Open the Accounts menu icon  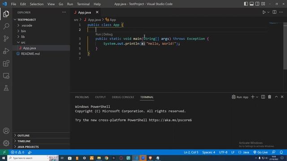[x=6, y=131]
